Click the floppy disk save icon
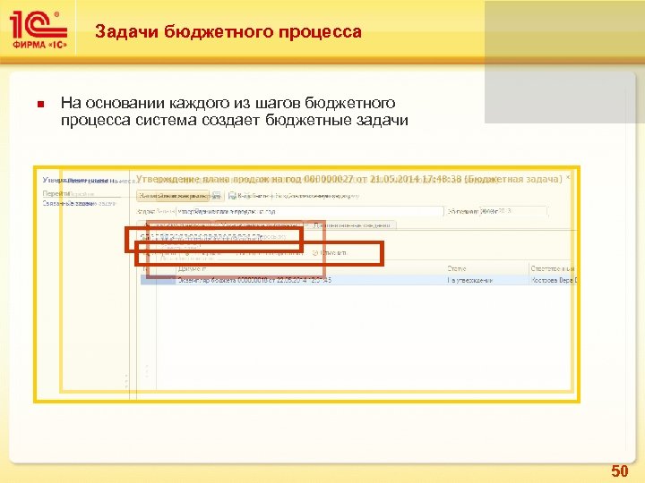This screenshot has height=483, width=645. 217,196
